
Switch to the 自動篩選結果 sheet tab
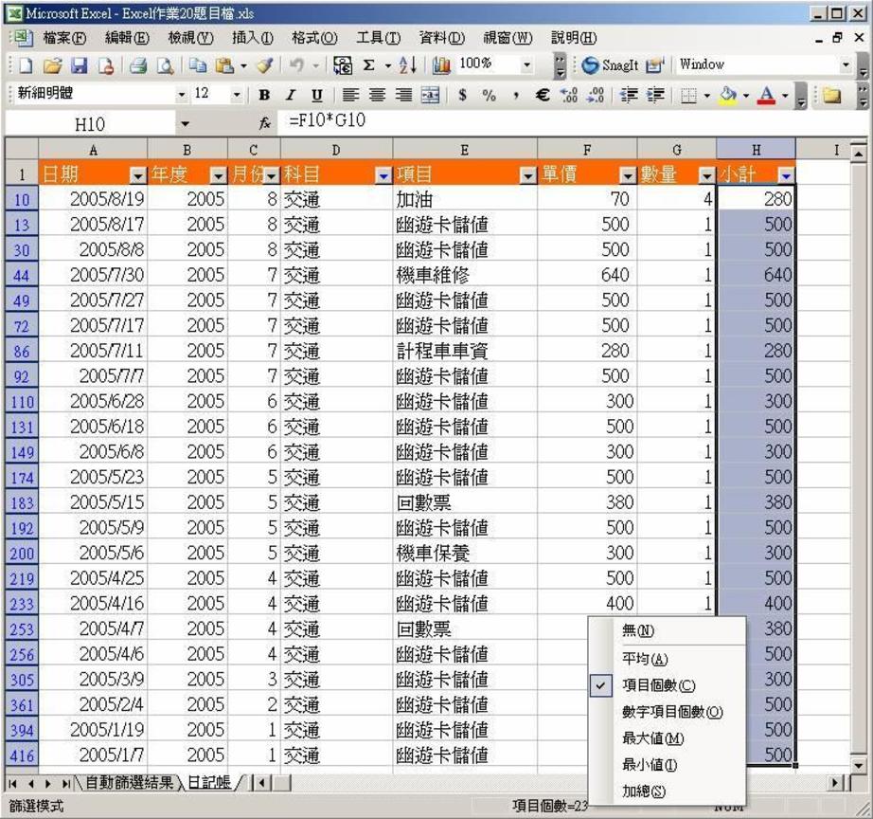click(129, 783)
